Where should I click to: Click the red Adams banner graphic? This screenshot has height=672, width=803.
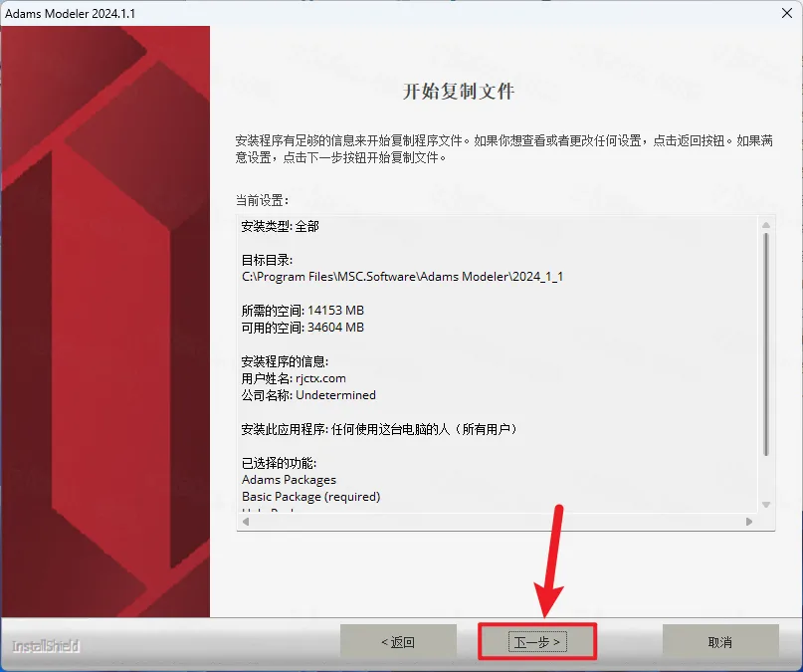coord(104,319)
